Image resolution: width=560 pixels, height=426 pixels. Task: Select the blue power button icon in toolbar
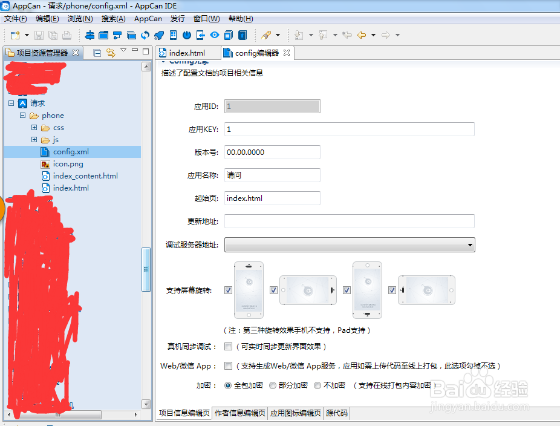pos(187,35)
